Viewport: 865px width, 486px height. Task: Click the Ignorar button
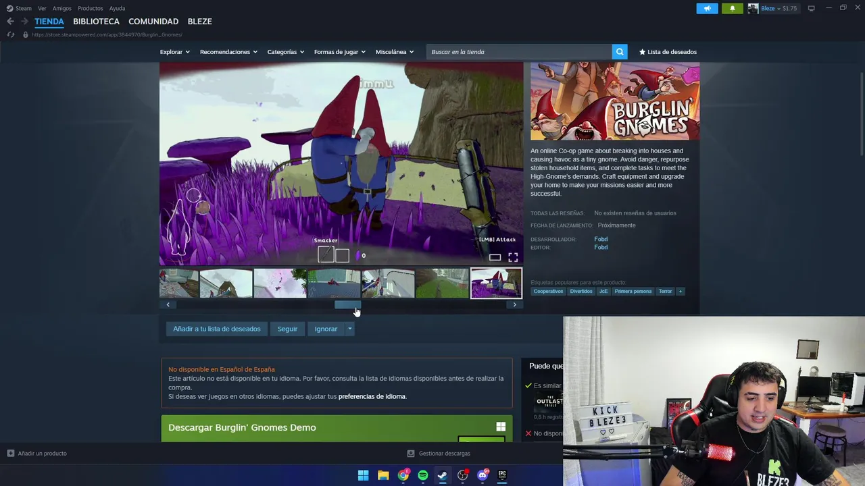pos(326,329)
